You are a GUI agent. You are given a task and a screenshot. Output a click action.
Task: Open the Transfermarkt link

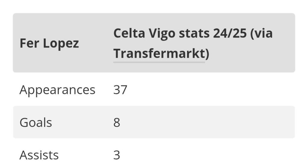(159, 54)
